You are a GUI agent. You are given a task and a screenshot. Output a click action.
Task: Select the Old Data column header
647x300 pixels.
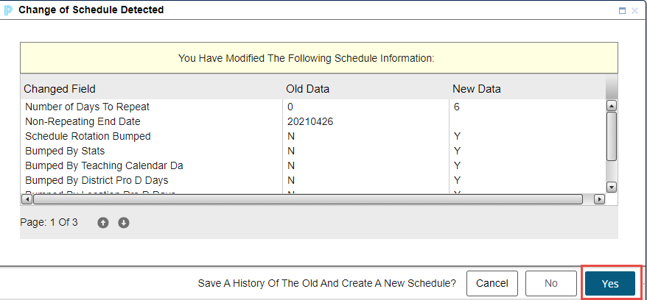tap(307, 89)
